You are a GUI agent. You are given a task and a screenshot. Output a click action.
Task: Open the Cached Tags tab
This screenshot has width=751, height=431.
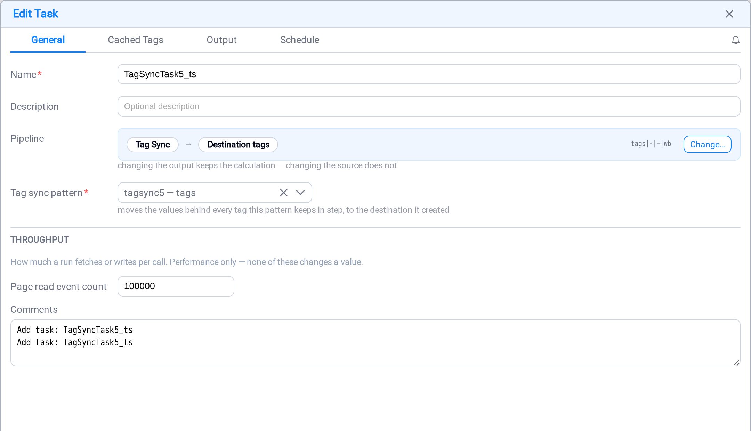click(136, 40)
